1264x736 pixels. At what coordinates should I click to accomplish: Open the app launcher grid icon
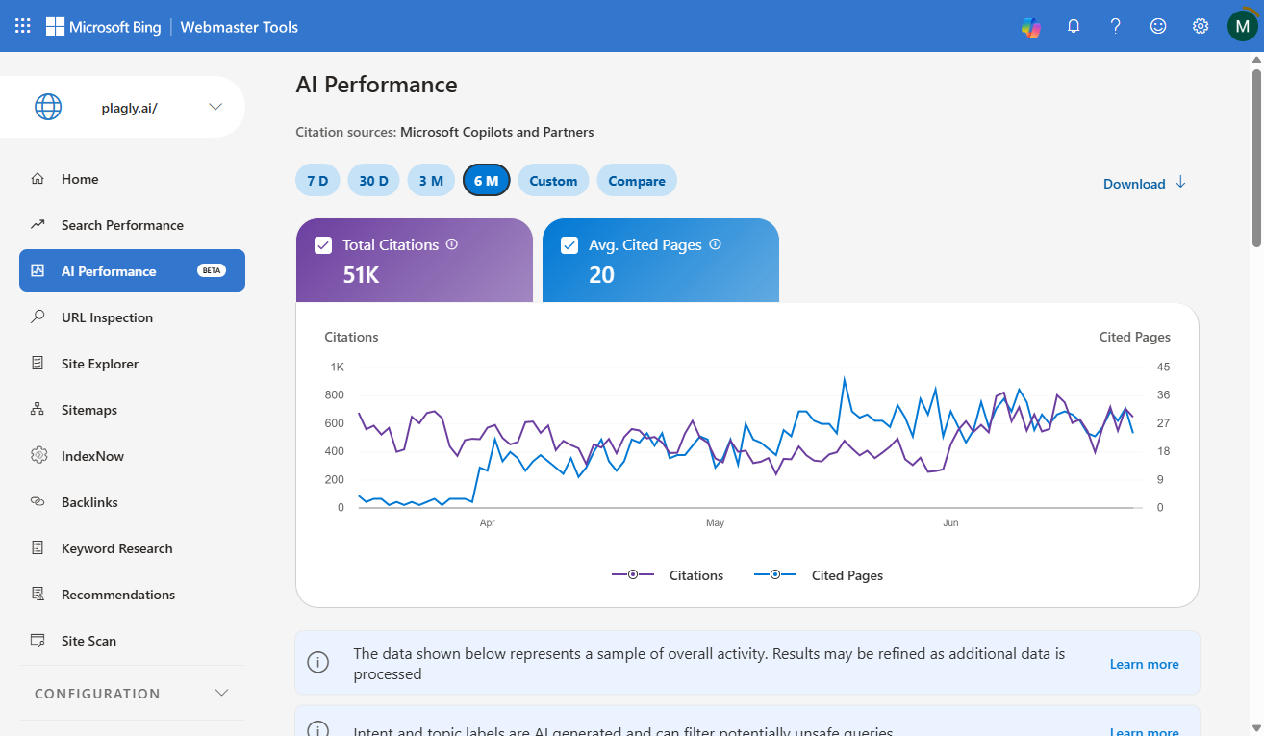click(x=23, y=26)
